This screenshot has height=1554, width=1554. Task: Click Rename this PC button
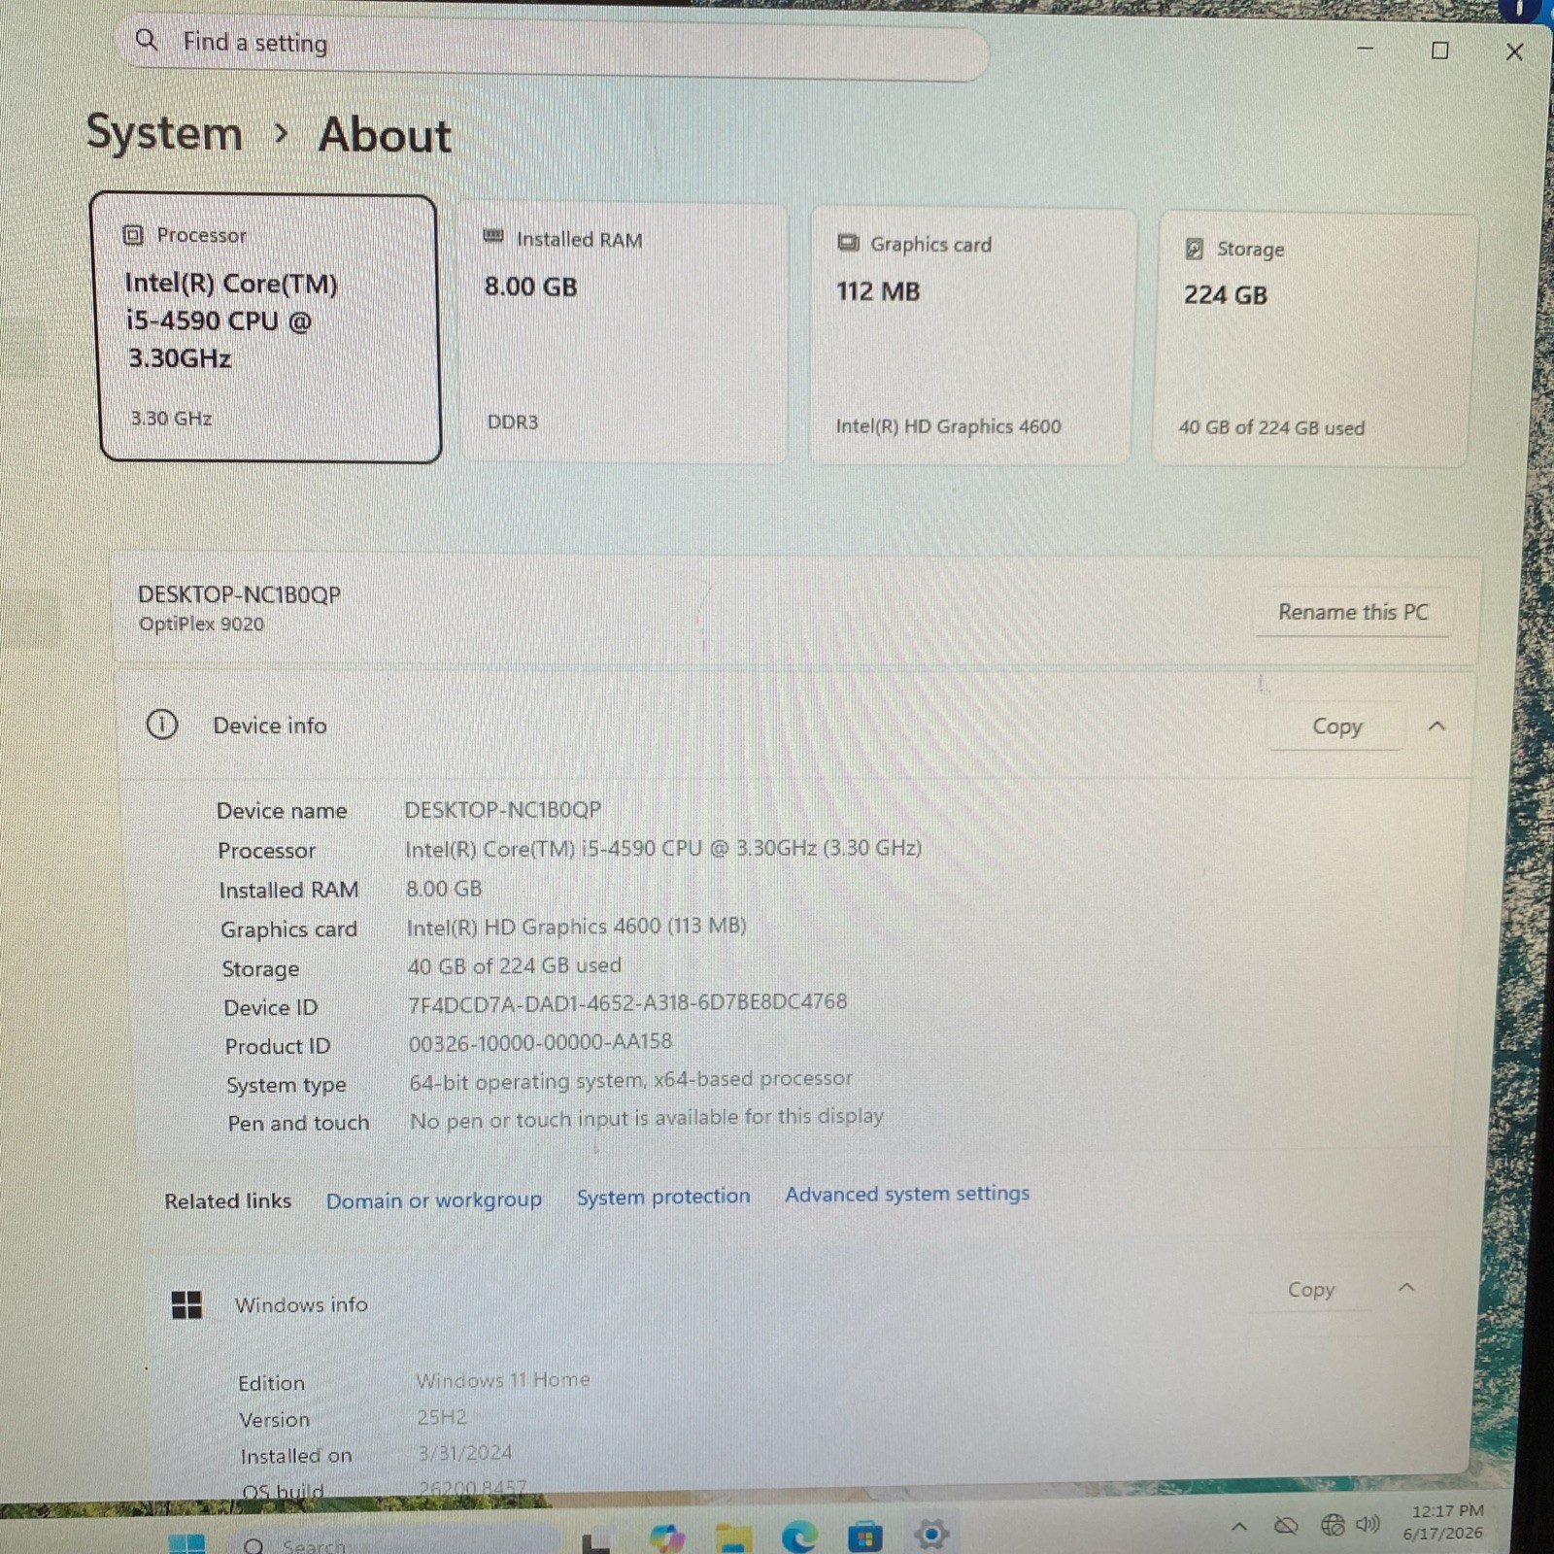click(x=1353, y=612)
